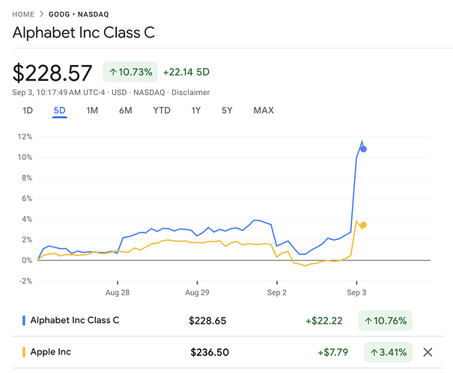
Task: Open the Disclaimer link
Action: click(x=189, y=93)
